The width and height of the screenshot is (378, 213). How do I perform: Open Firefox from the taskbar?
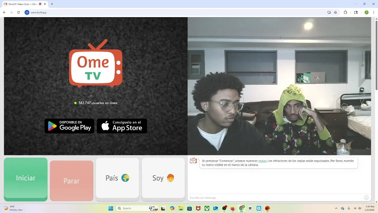(x=233, y=208)
